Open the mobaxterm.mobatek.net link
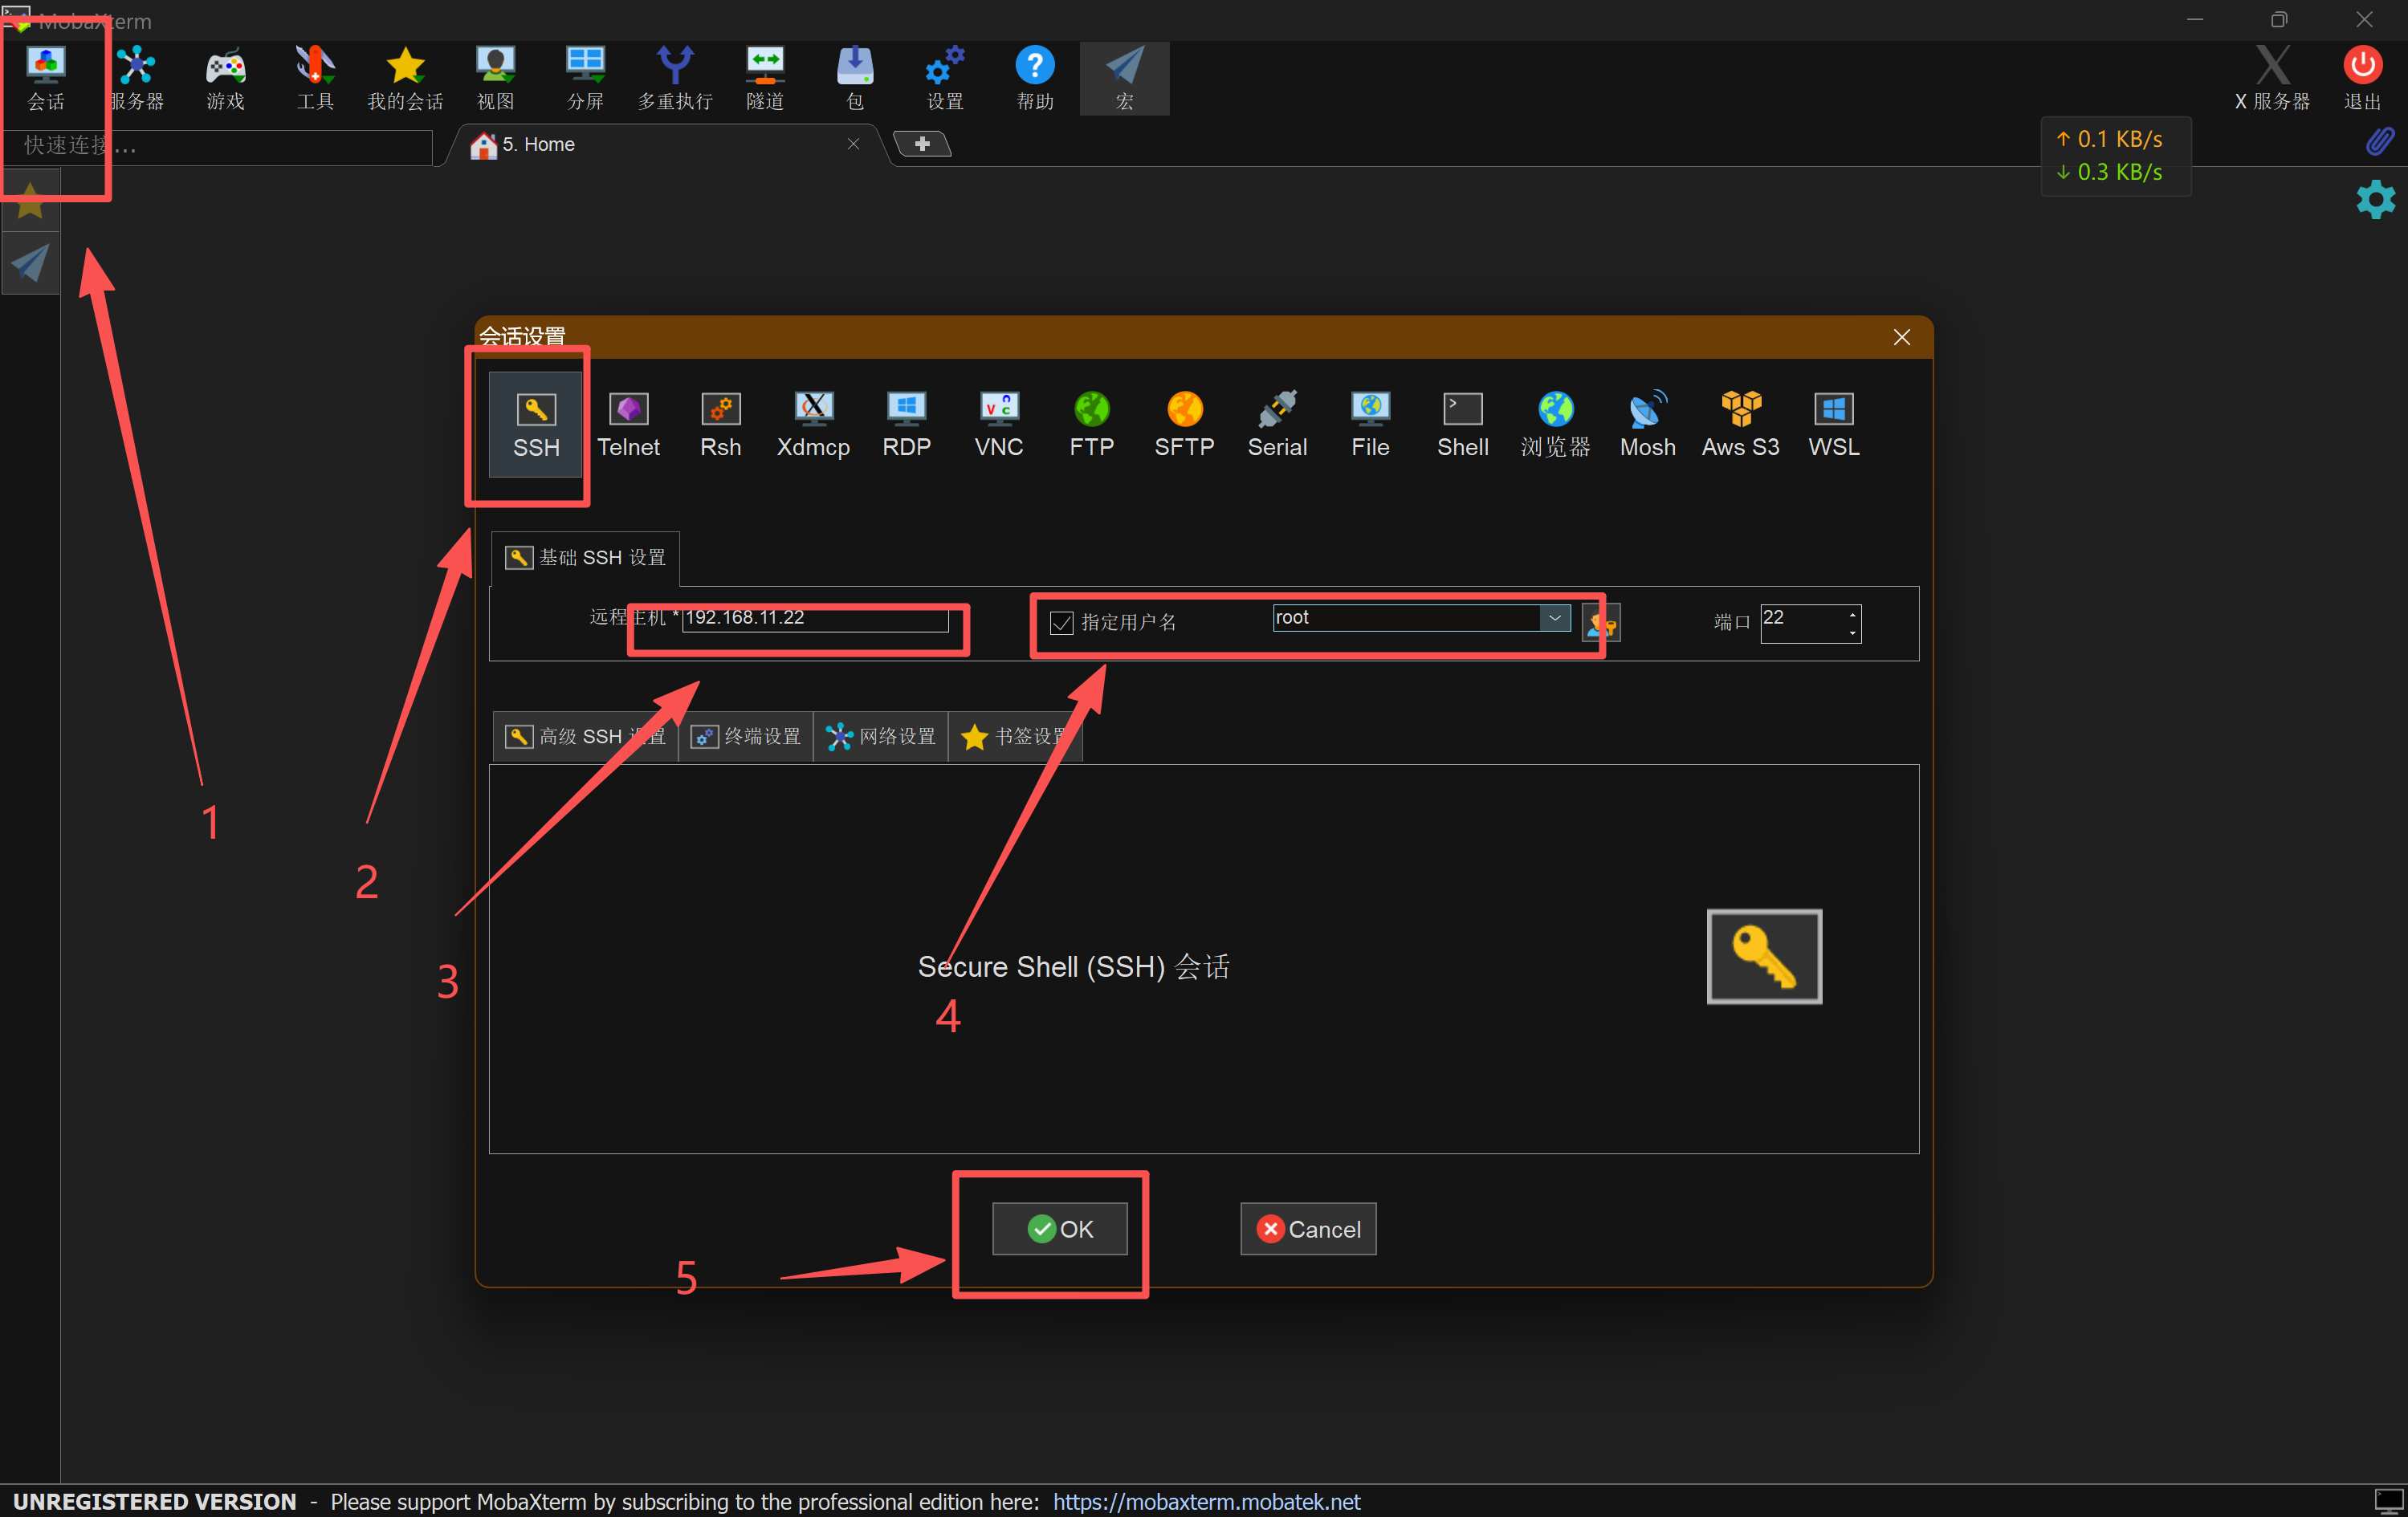This screenshot has width=2408, height=1517. pos(1206,1501)
